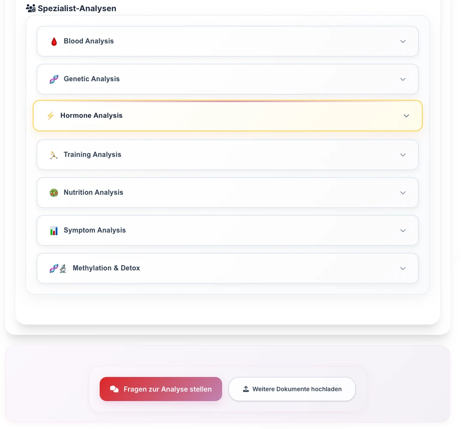Click the microscope icon beside Methylation & Detox

coord(63,268)
